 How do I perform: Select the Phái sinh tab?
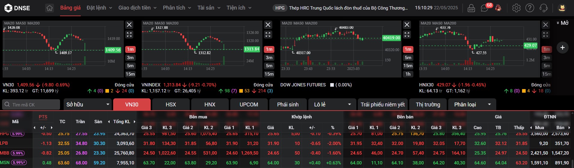[x=288, y=105]
